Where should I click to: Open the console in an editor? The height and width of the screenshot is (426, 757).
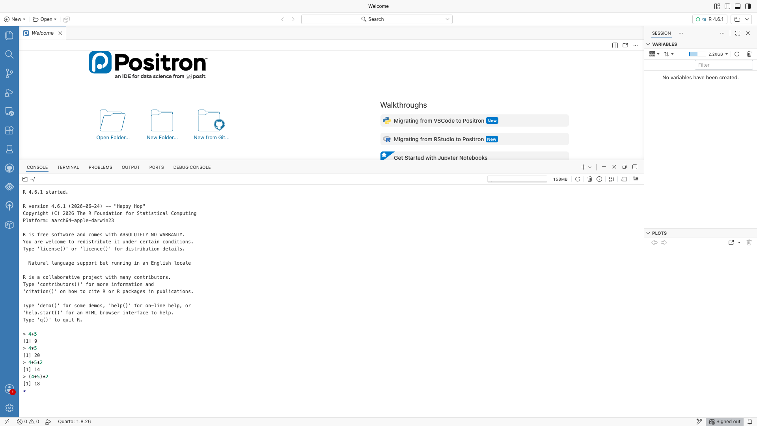click(624, 179)
